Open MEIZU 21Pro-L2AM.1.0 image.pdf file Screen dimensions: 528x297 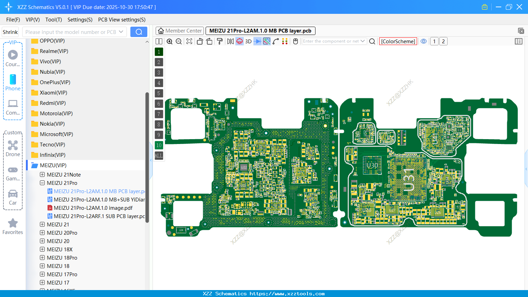(93, 208)
